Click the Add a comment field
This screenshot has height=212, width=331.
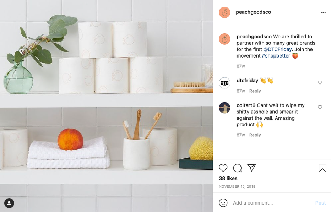pyautogui.click(x=272, y=203)
